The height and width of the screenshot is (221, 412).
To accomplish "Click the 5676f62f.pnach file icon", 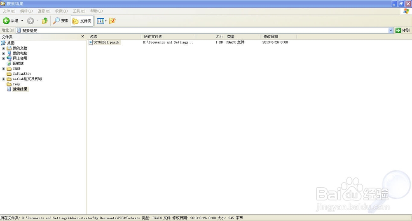I will tap(91, 42).
